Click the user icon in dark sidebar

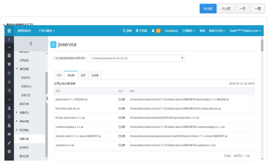tap(9, 108)
